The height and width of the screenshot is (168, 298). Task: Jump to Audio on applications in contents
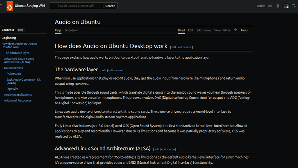click(18, 95)
